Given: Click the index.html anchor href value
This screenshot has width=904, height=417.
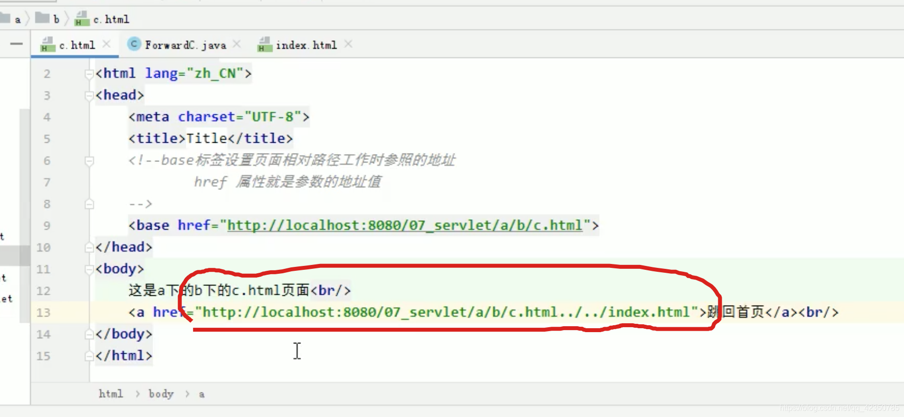Looking at the screenshot, I should (447, 312).
